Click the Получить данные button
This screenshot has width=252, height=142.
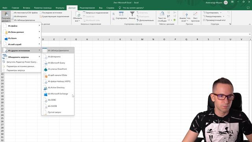(x=6, y=17)
